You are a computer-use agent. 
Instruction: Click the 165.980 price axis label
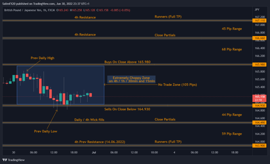(x=259, y=65)
